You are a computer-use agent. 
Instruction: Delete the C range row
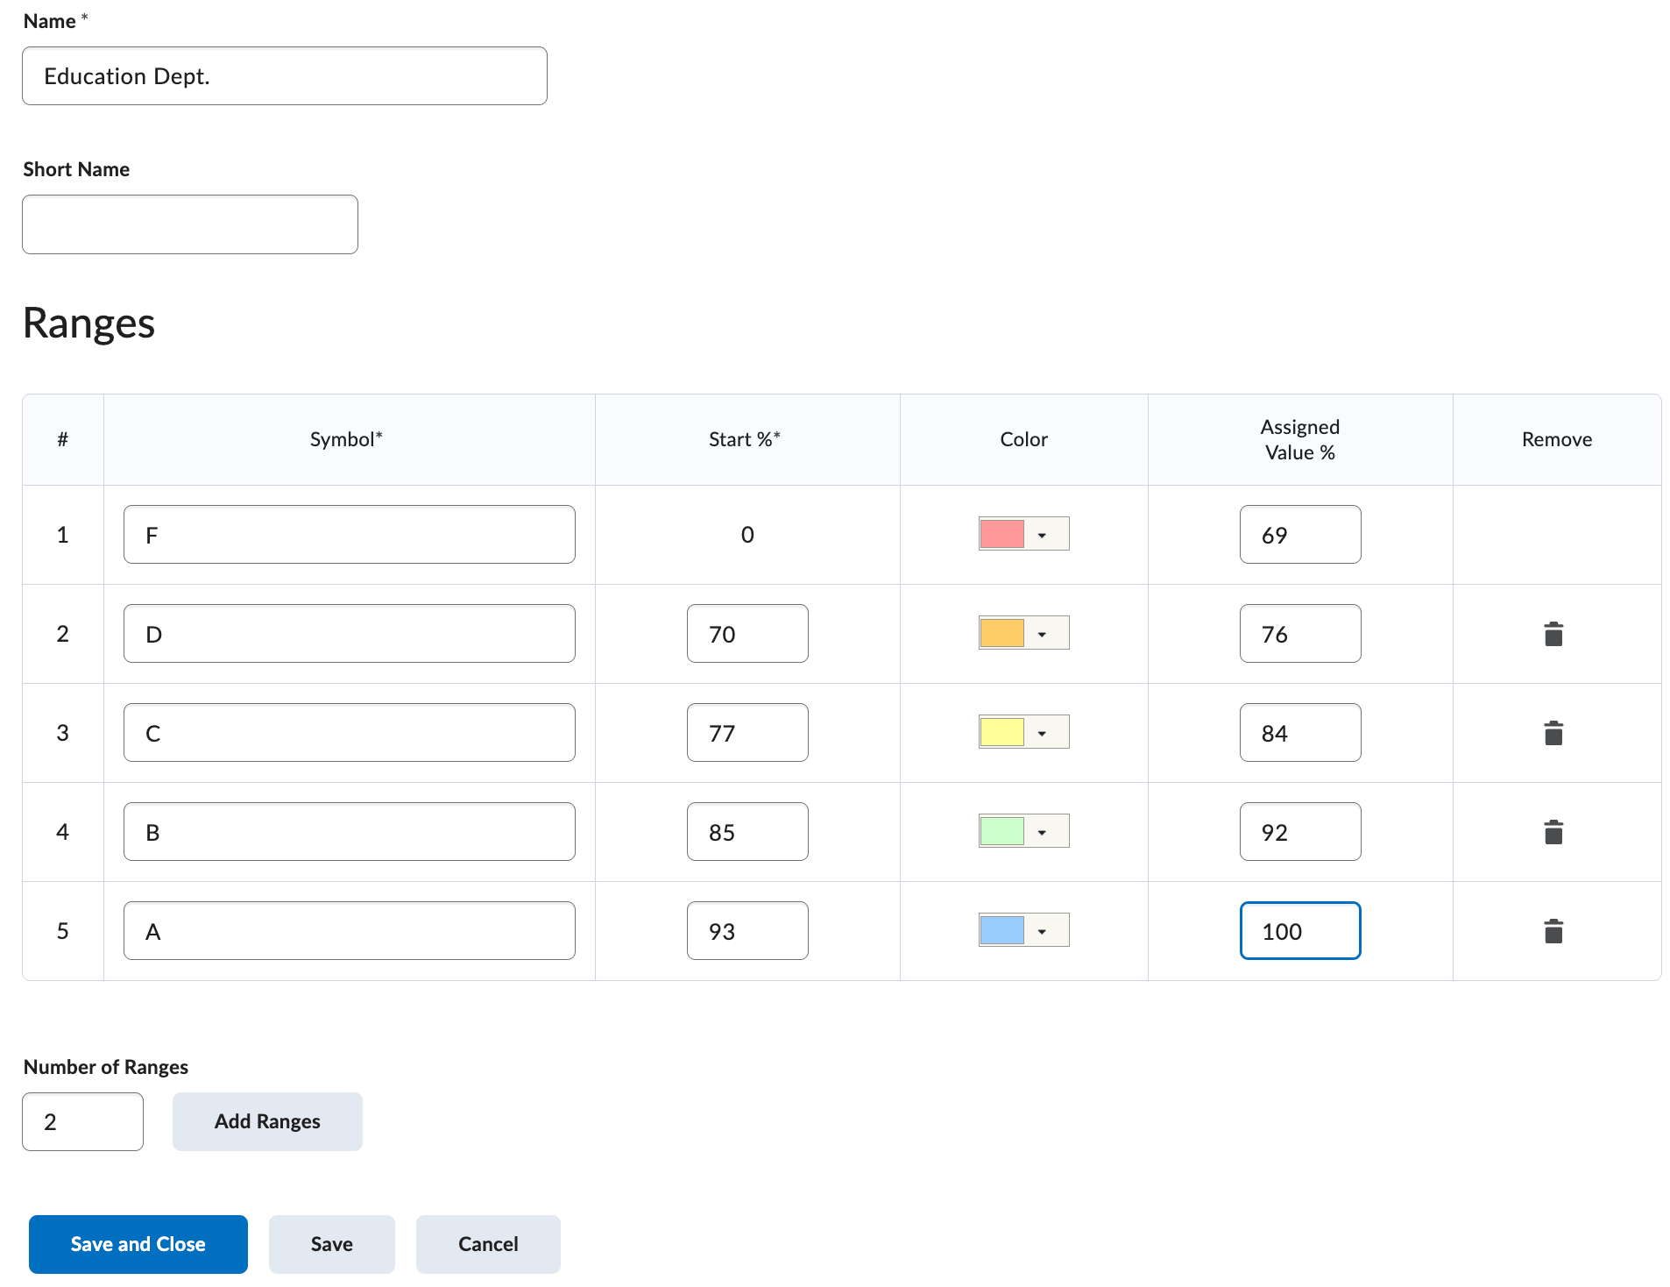tap(1553, 733)
